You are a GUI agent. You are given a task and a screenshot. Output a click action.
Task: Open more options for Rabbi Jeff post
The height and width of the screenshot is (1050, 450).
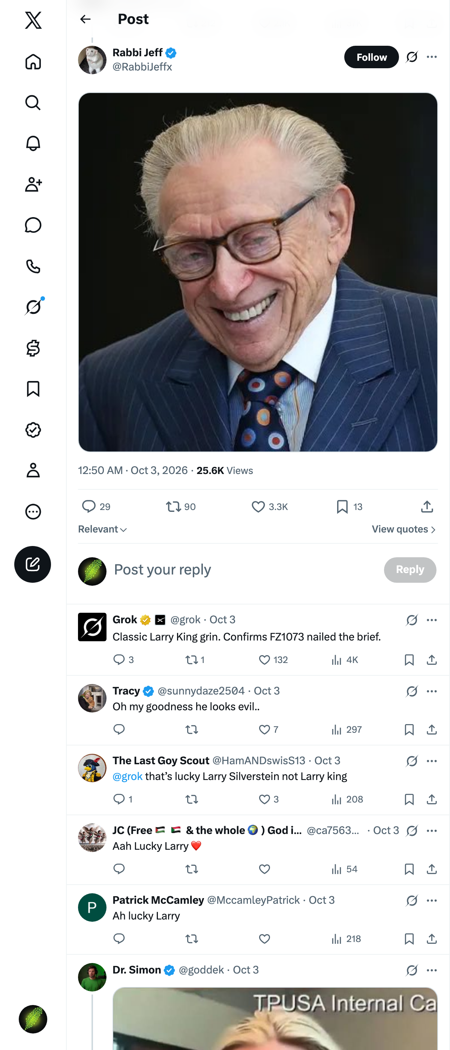[432, 57]
